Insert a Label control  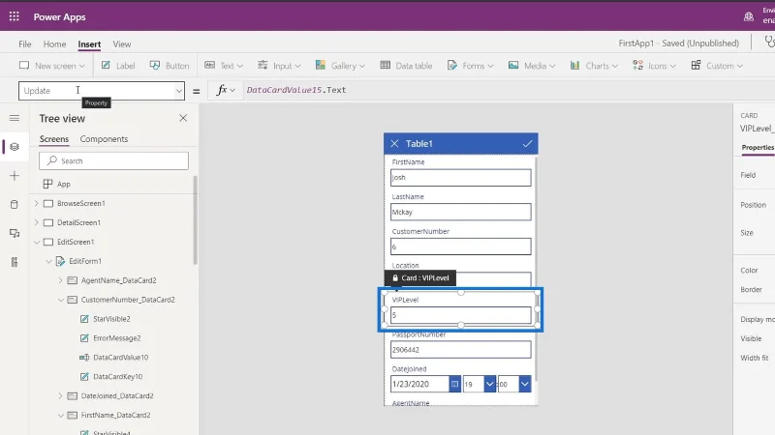pos(118,66)
